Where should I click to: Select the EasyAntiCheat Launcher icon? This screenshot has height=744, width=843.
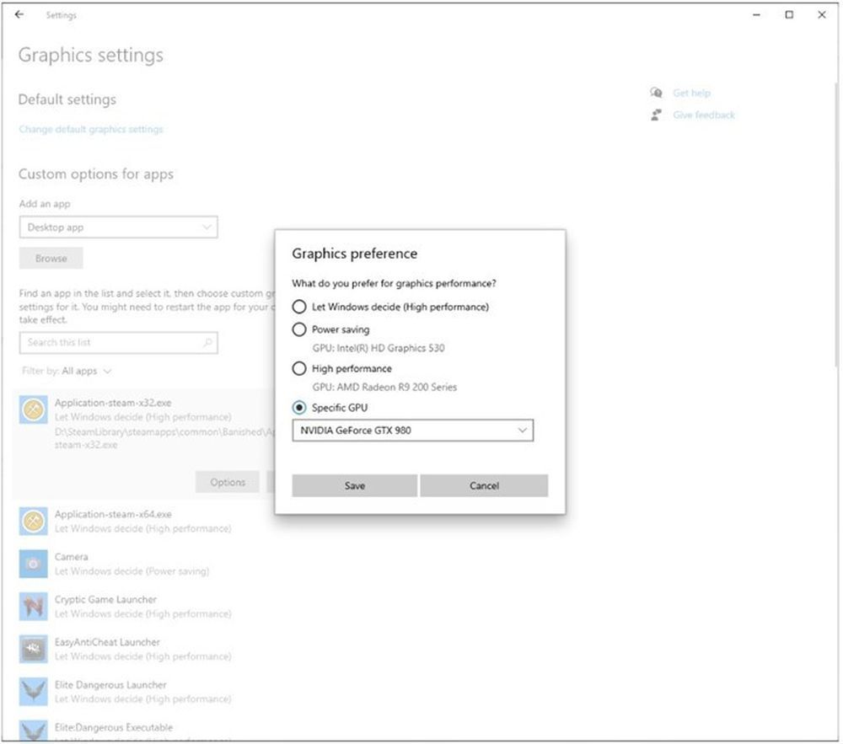click(x=34, y=650)
